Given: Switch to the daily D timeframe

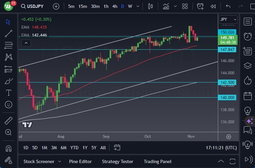Looking at the screenshot, I should tap(122, 6).
